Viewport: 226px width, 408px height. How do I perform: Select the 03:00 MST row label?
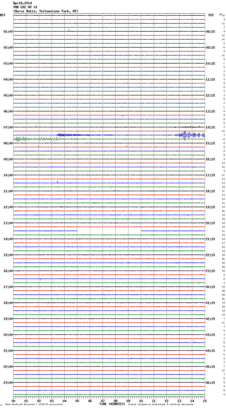tap(8, 64)
